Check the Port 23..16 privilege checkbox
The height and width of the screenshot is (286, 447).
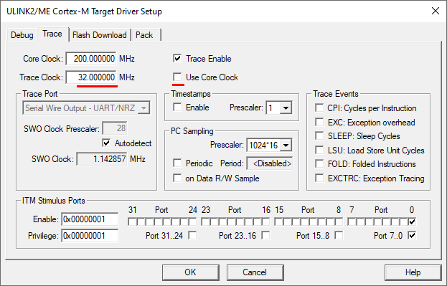(265, 235)
